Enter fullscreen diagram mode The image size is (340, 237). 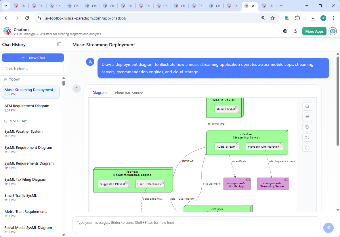click(x=307, y=148)
